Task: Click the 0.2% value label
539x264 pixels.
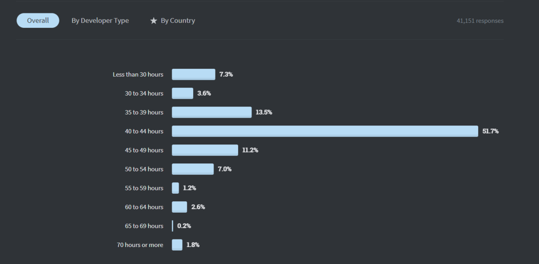Action: click(184, 226)
